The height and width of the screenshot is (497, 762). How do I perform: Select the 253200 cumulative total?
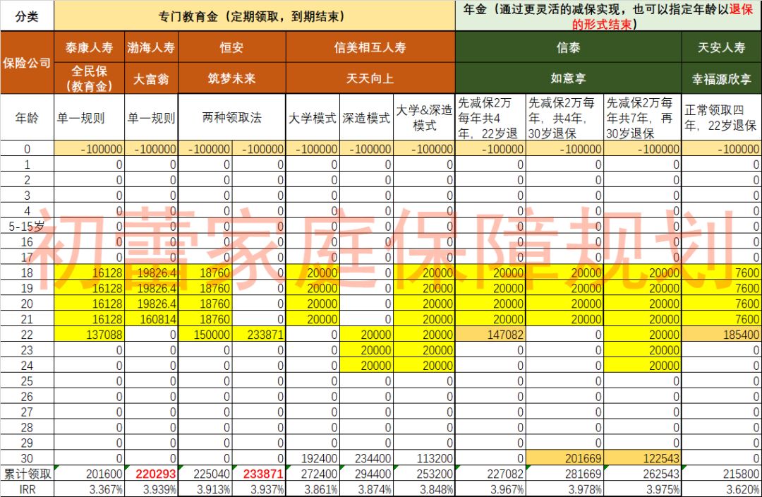coord(424,474)
